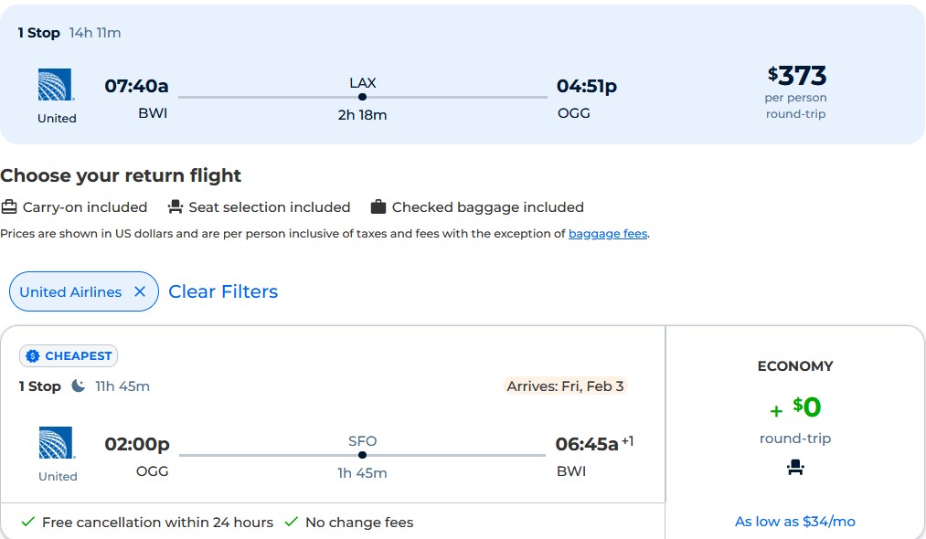Click the overnight moon icon on the return flight

point(80,386)
